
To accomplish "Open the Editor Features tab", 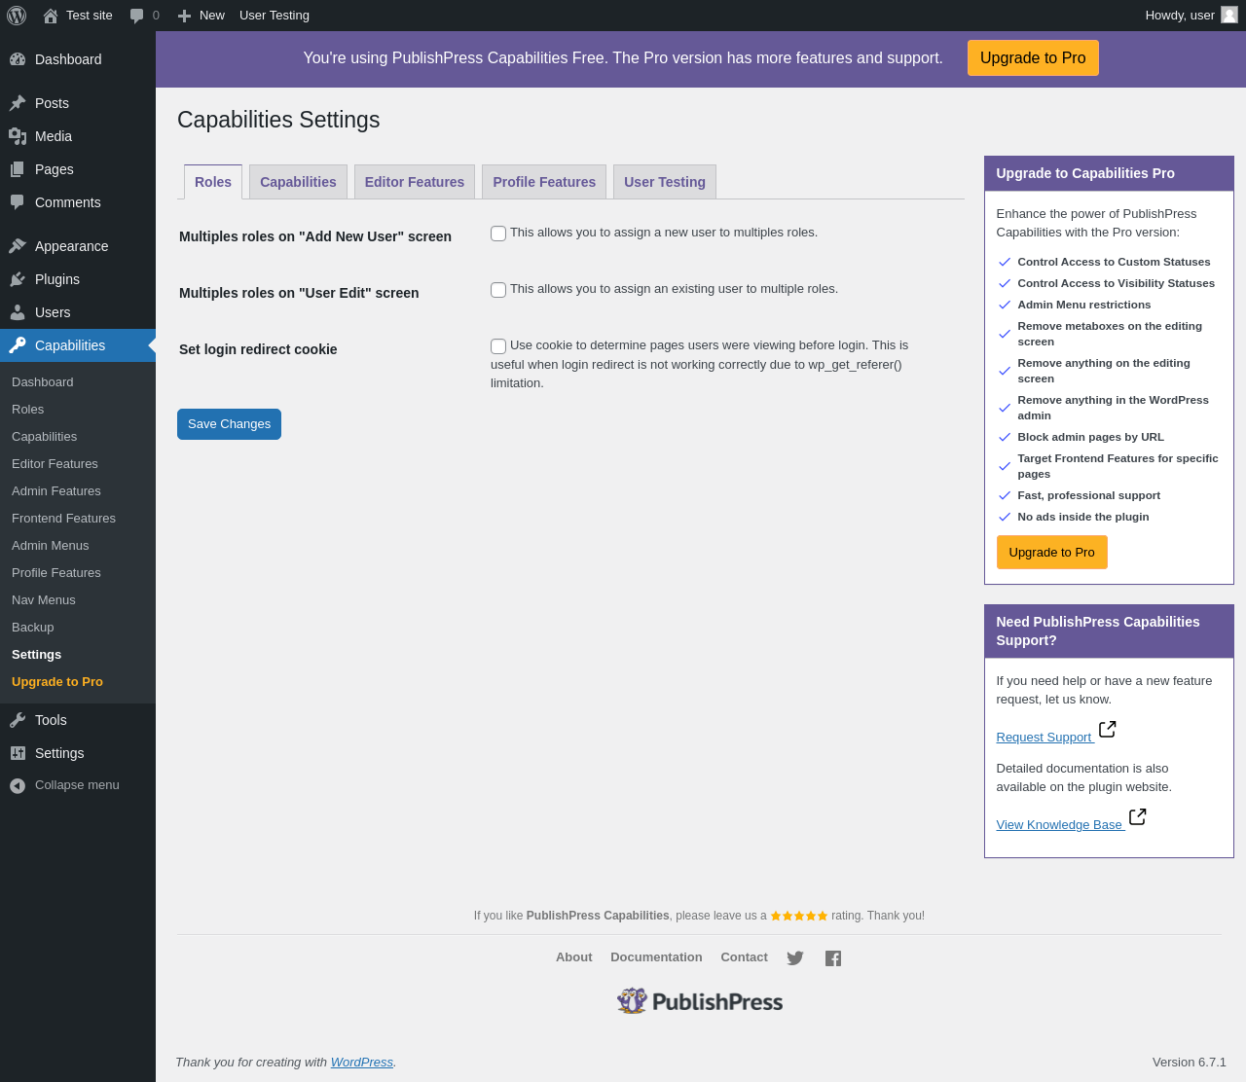I will point(415,182).
